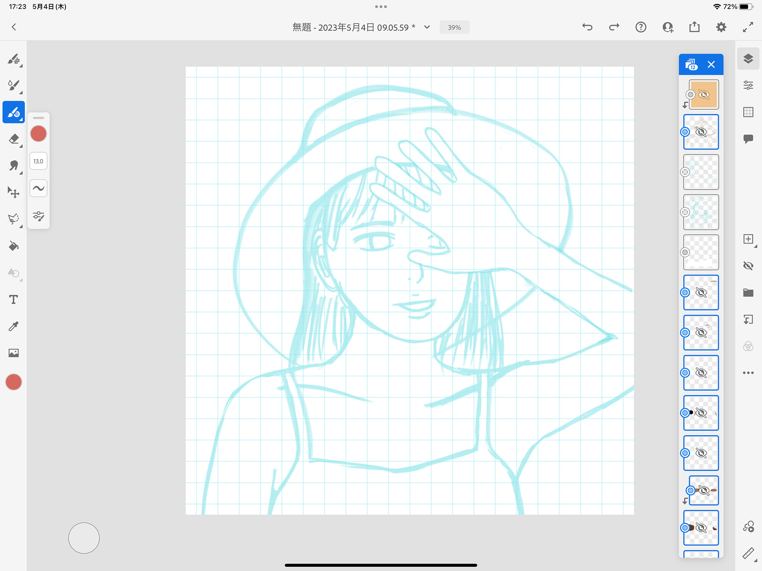762x571 pixels.
Task: Select the Paint Bucket fill tool
Action: click(13, 246)
